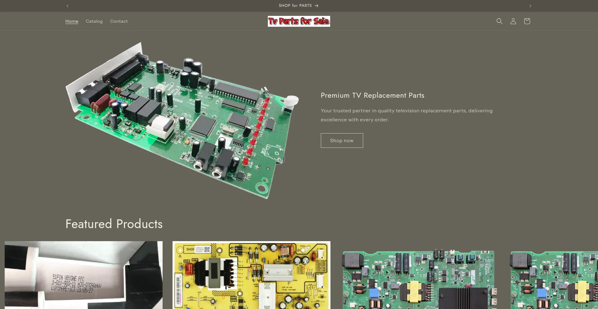Show previous announcement with left chevron

coord(68,6)
